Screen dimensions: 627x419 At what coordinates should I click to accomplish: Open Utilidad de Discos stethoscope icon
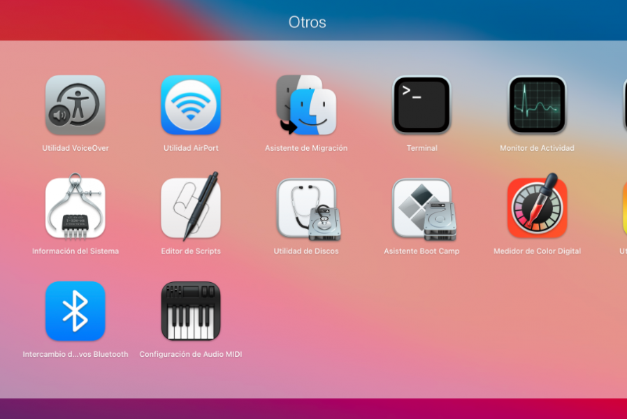pyautogui.click(x=308, y=209)
